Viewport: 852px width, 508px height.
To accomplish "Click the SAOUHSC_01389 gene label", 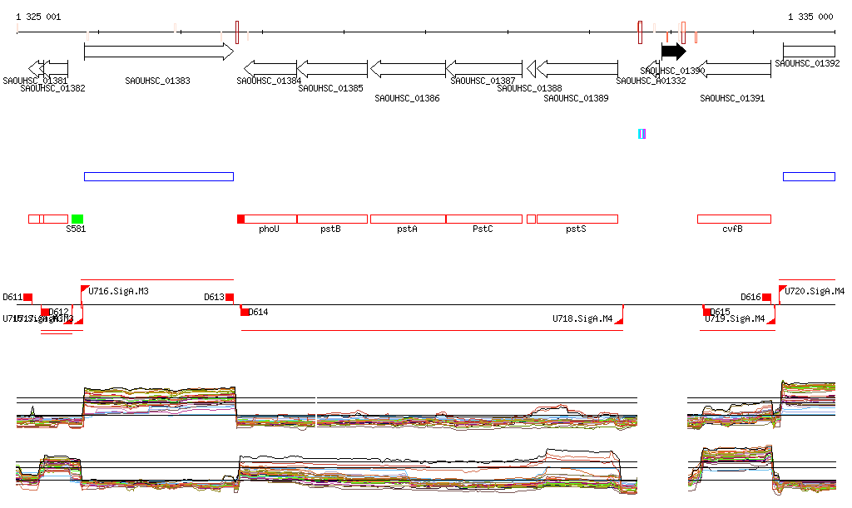I will coord(576,98).
